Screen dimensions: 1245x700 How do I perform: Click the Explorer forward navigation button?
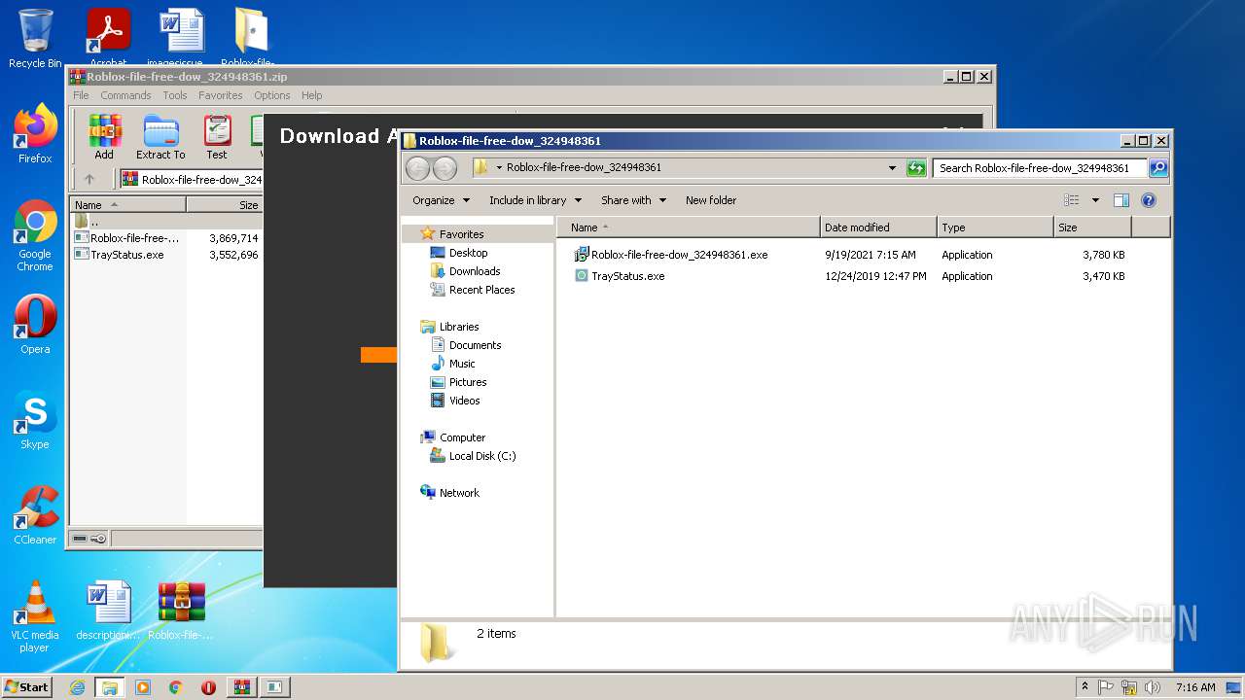pos(445,168)
